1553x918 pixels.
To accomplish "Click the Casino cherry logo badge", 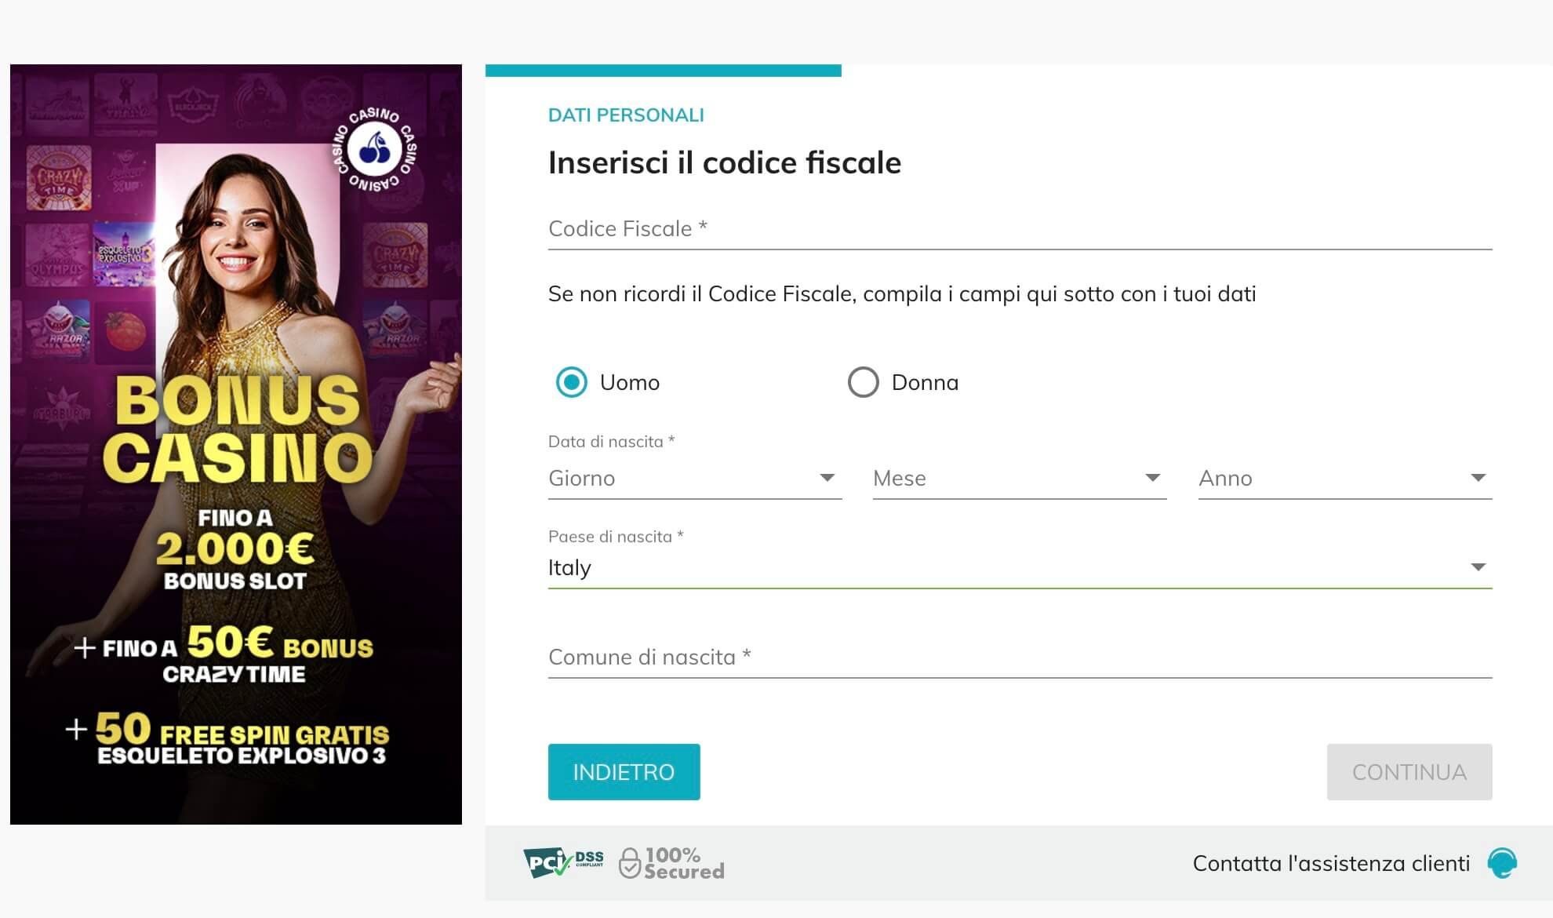I will tap(374, 149).
